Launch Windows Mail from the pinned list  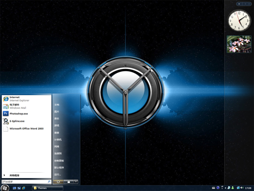(x=27, y=106)
